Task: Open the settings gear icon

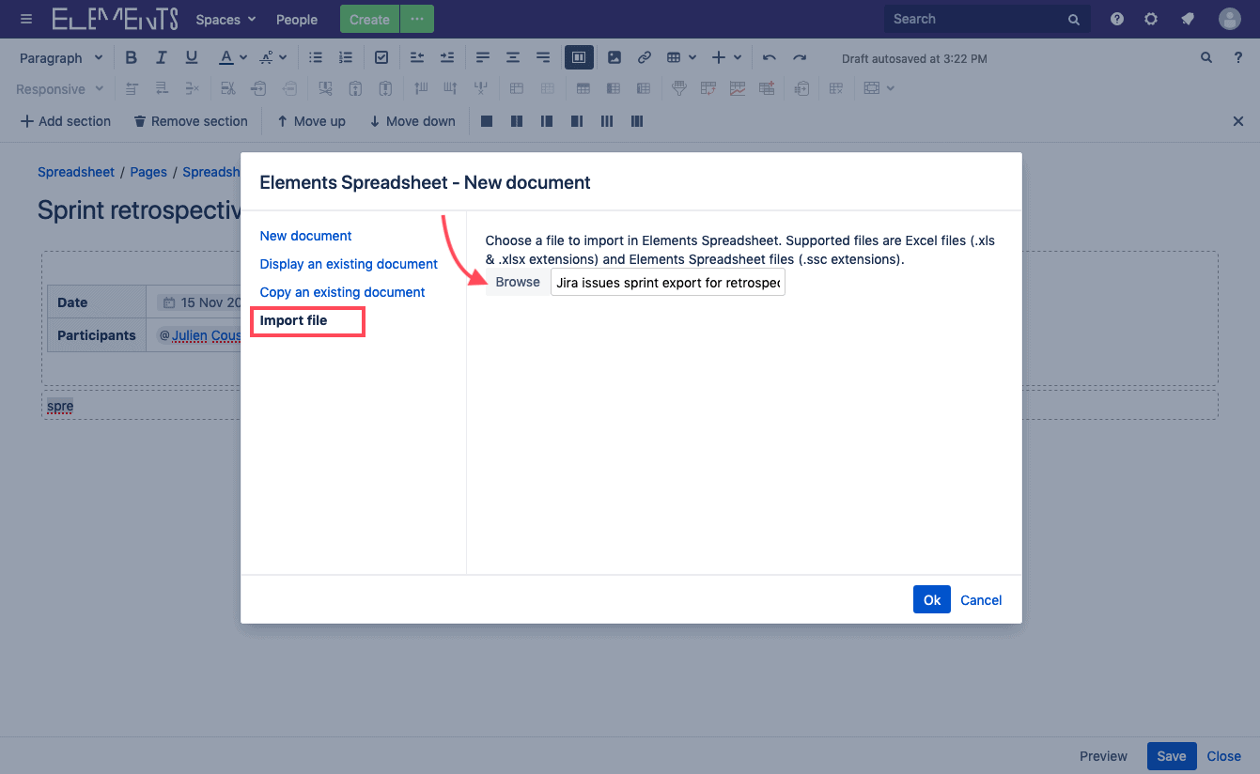Action: [x=1151, y=19]
